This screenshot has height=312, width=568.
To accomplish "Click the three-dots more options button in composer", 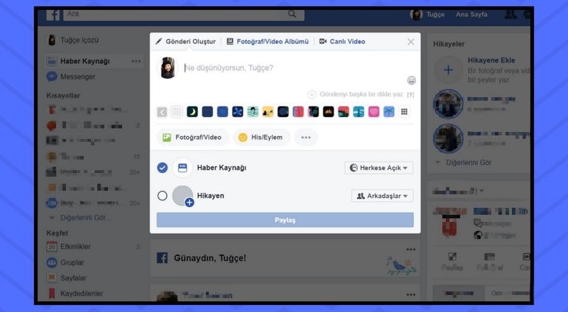I will (x=306, y=137).
